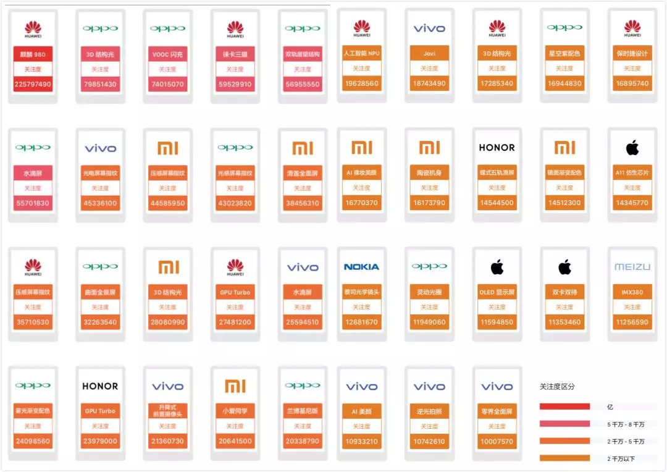Click the Huawei logo above 麒麟 980

33,28
